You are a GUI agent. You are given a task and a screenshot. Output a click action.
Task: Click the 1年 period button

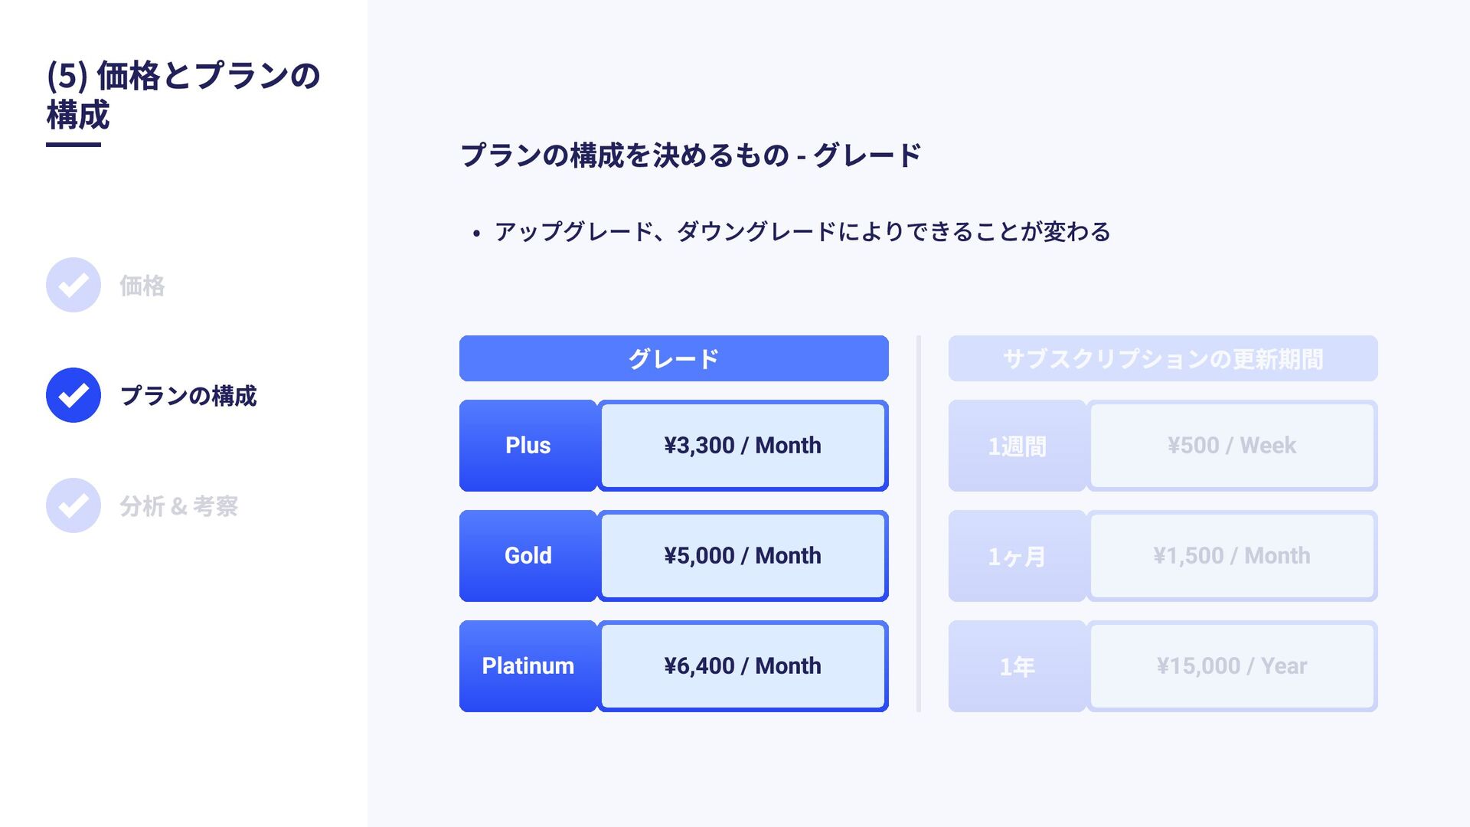(x=1018, y=666)
